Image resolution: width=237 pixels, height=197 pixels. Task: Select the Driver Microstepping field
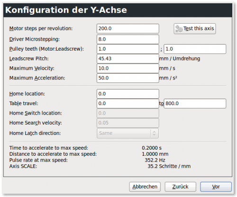click(128, 39)
